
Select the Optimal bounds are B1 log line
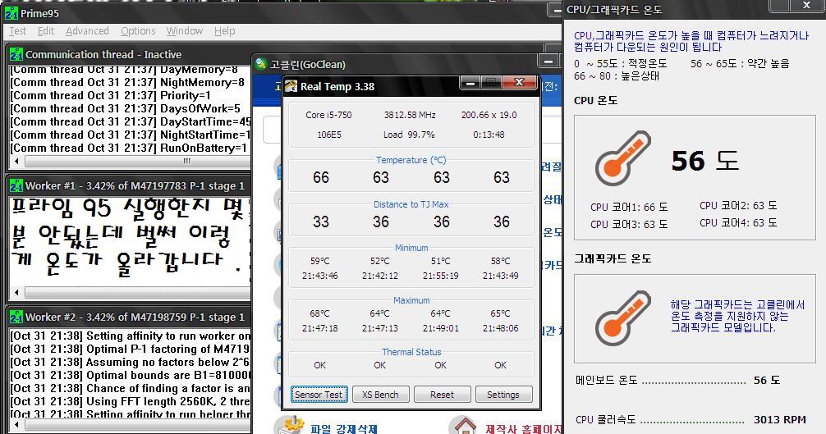click(x=131, y=375)
